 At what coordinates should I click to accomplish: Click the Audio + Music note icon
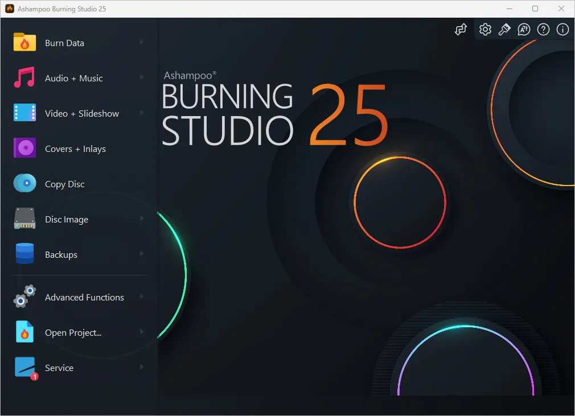click(24, 77)
